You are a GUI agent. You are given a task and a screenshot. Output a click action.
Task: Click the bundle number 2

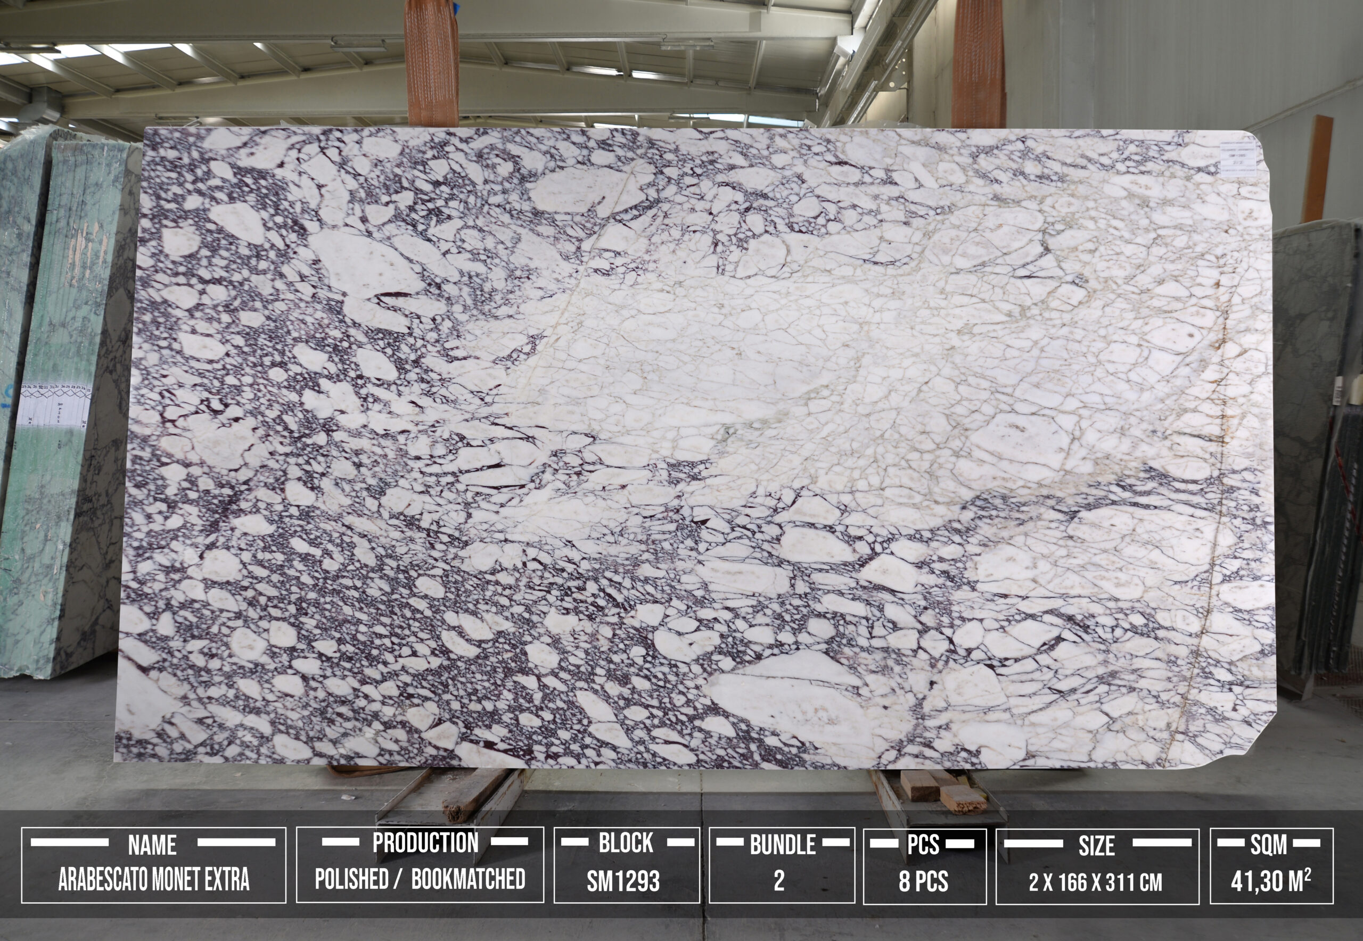click(779, 881)
